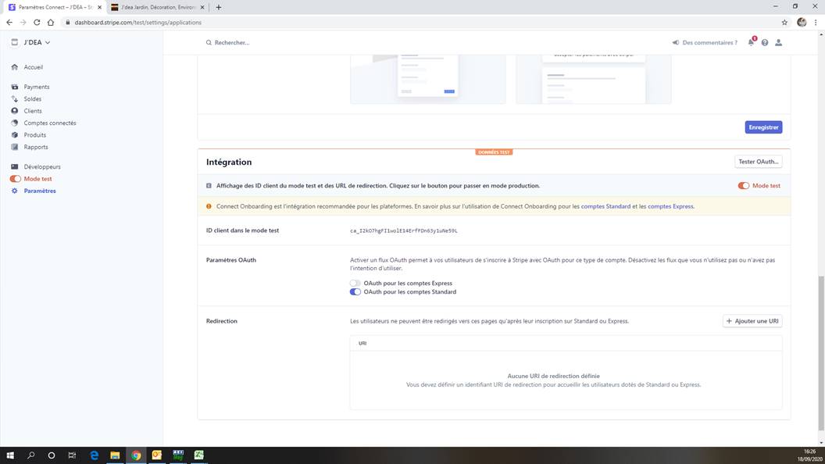Viewport: 825px width, 464px height.
Task: Open Rapports in the sidebar
Action: click(36, 148)
